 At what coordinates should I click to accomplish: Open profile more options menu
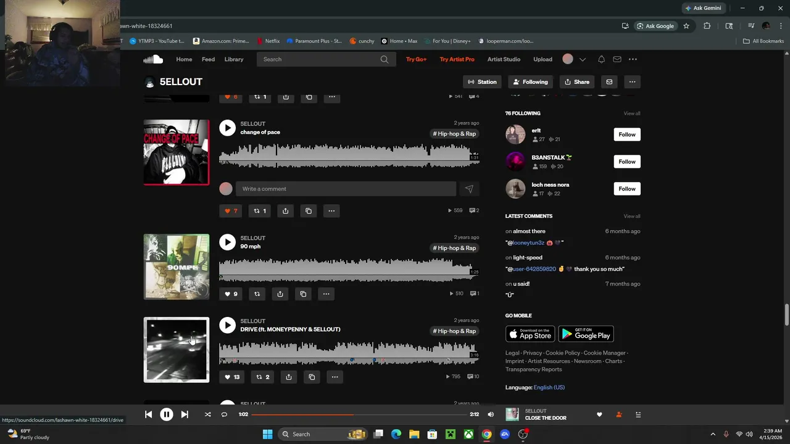(x=632, y=82)
